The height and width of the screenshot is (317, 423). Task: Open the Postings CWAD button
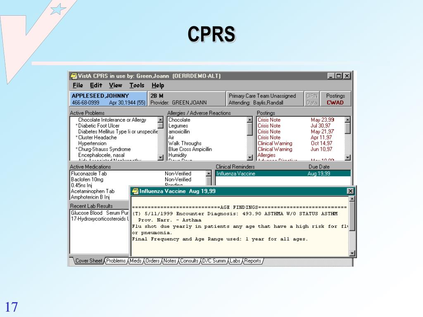click(335, 99)
